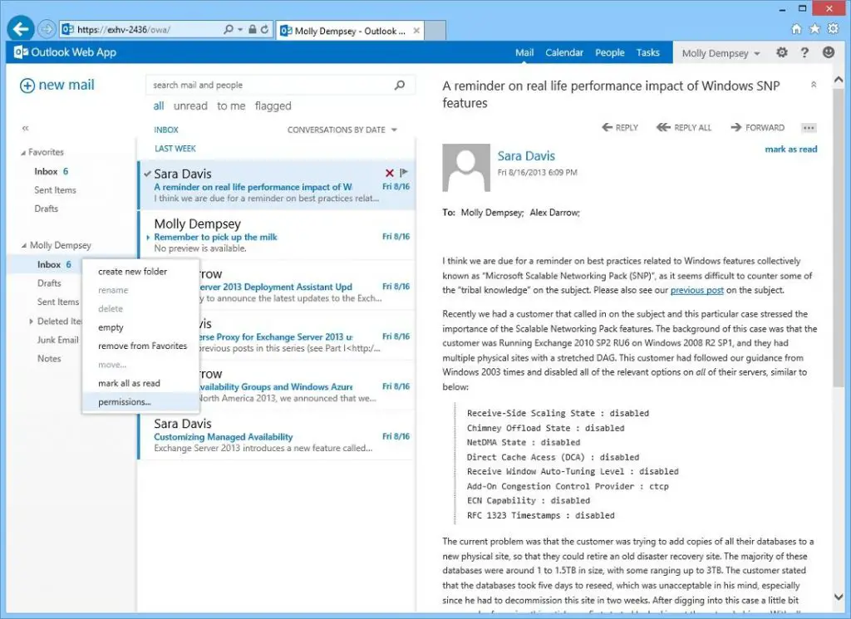Viewport: 851px width, 619px height.
Task: Delete Sara Davis message with red X
Action: click(389, 173)
